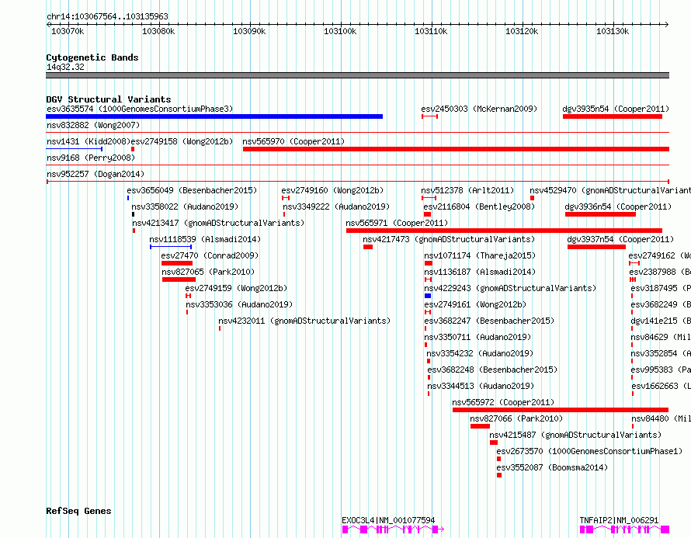691x538 pixels.
Task: Click the blue esv3635574 variant bar
Action: pyautogui.click(x=214, y=116)
